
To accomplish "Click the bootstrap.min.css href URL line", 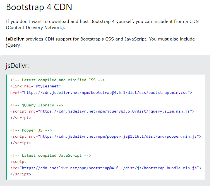I will point(101,93).
